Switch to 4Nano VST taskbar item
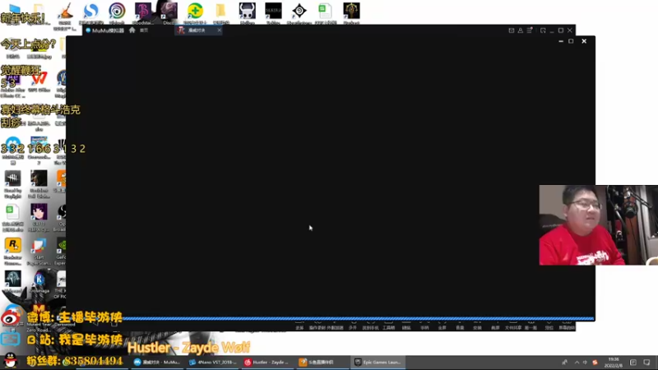The image size is (658, 370). point(212,363)
